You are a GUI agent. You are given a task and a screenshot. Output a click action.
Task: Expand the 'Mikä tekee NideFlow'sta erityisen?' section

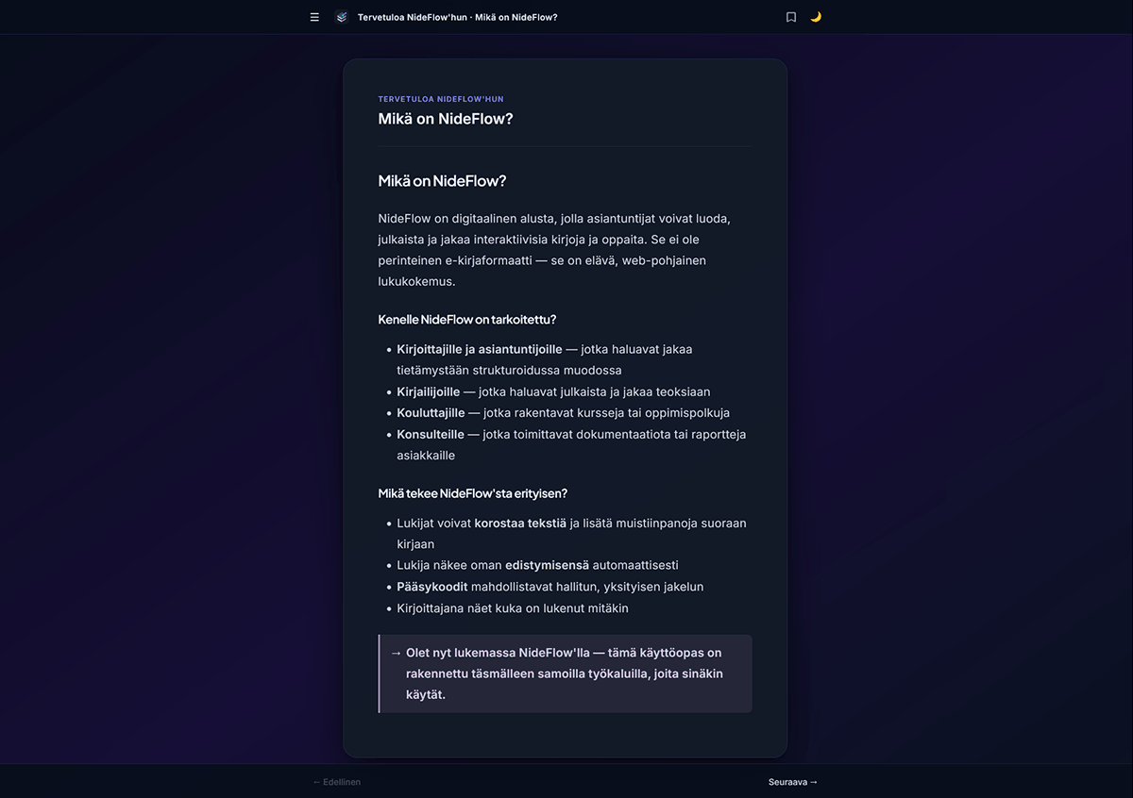472,492
